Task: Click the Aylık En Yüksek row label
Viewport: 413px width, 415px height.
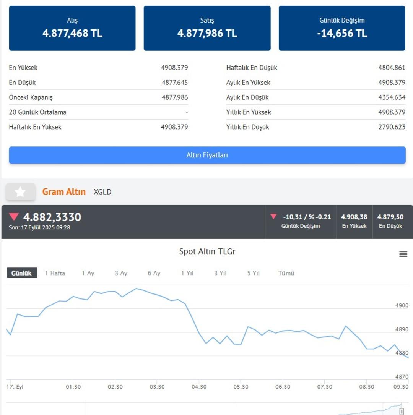Action: pos(248,83)
